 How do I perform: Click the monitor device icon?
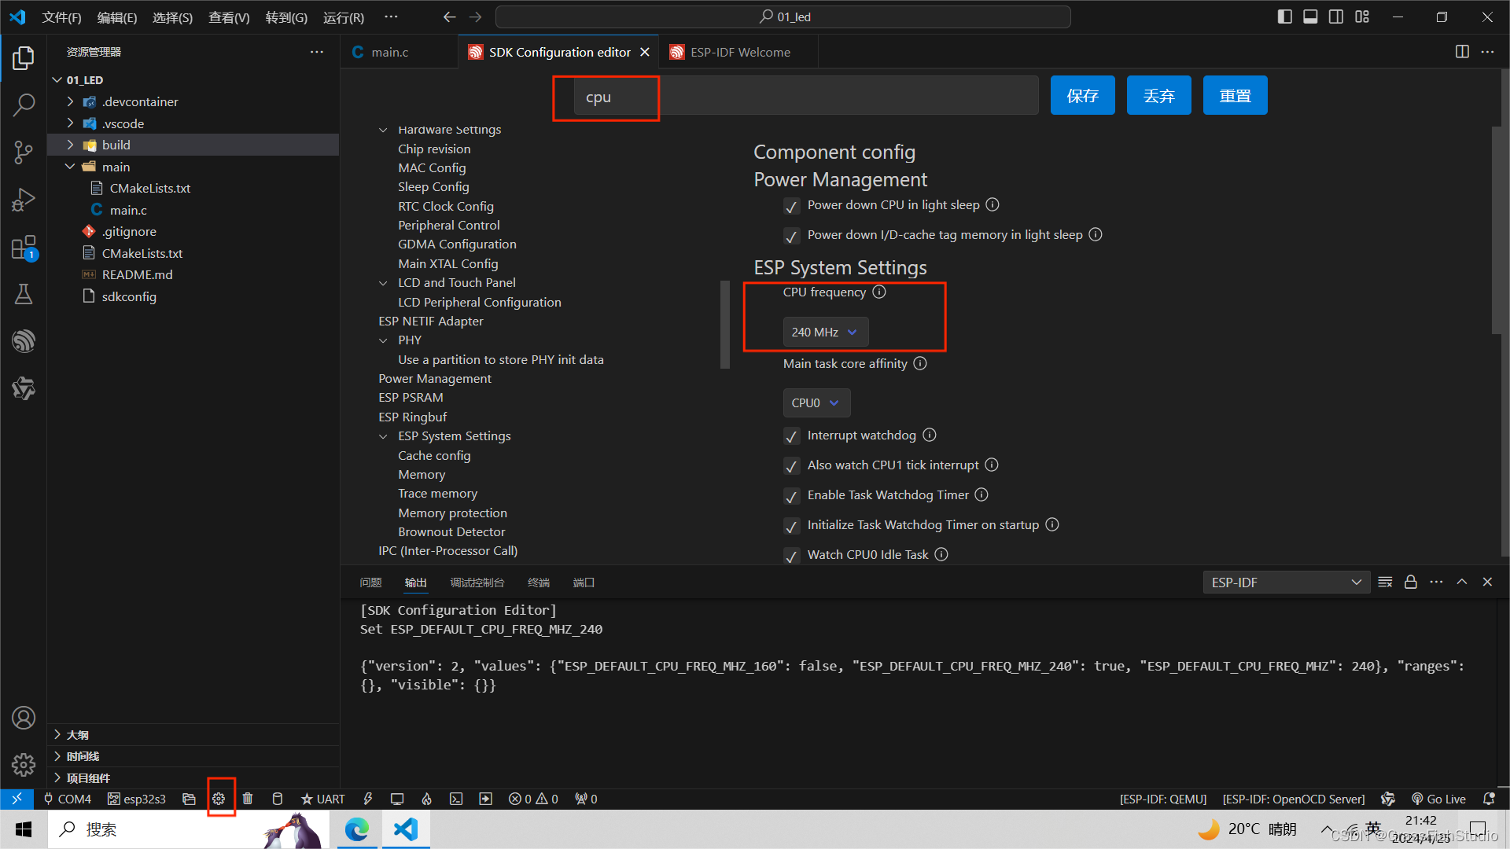pos(397,799)
